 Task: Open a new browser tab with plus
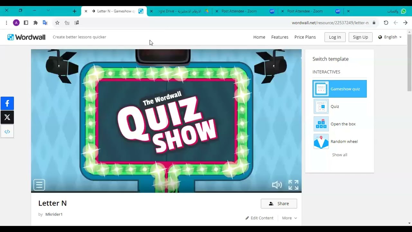[x=74, y=11]
